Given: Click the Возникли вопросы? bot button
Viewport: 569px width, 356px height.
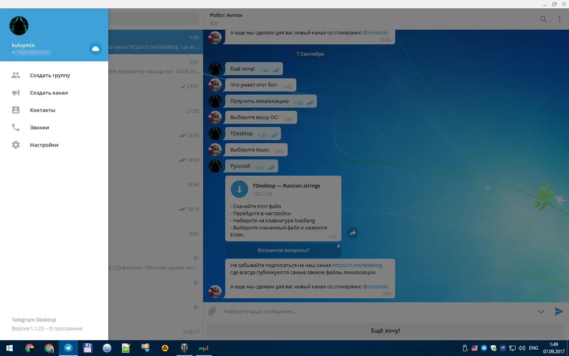Looking at the screenshot, I should [283, 250].
